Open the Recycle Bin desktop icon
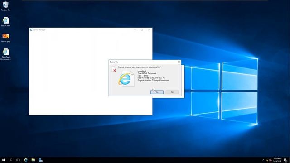Screen dimensions: 290x163 5,6
